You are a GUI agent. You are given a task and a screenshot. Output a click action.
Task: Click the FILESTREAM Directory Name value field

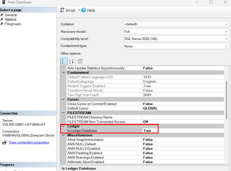pyautogui.click(x=183, y=117)
